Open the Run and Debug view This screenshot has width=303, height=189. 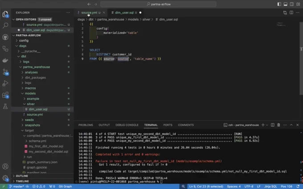(x=5, y=83)
